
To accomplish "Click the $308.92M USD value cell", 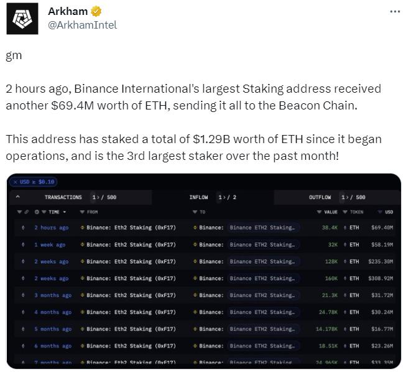I will click(x=382, y=278).
